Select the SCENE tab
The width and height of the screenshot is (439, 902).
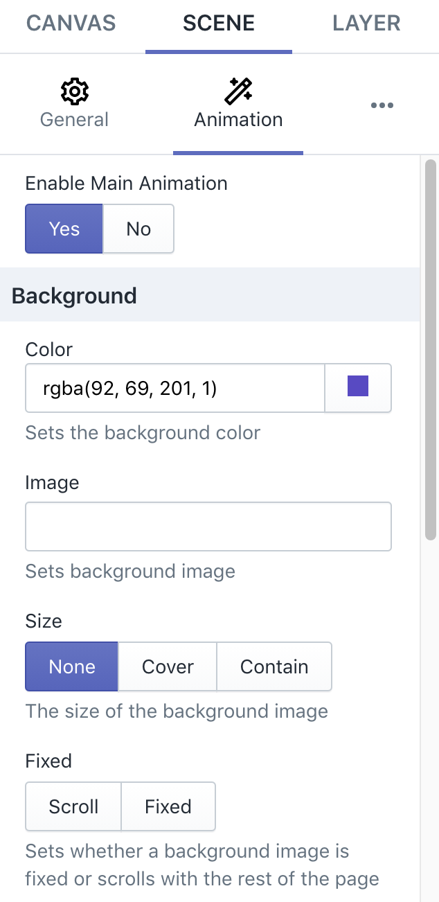(218, 23)
